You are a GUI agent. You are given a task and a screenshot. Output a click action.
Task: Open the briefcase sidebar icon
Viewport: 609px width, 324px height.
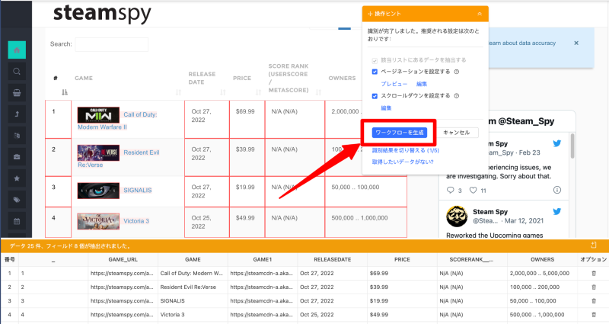coord(17,157)
